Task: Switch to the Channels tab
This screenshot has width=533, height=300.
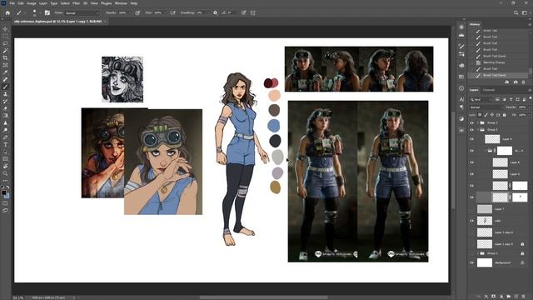Action: 489,90
